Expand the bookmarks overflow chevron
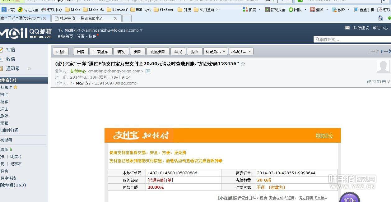 218,10
